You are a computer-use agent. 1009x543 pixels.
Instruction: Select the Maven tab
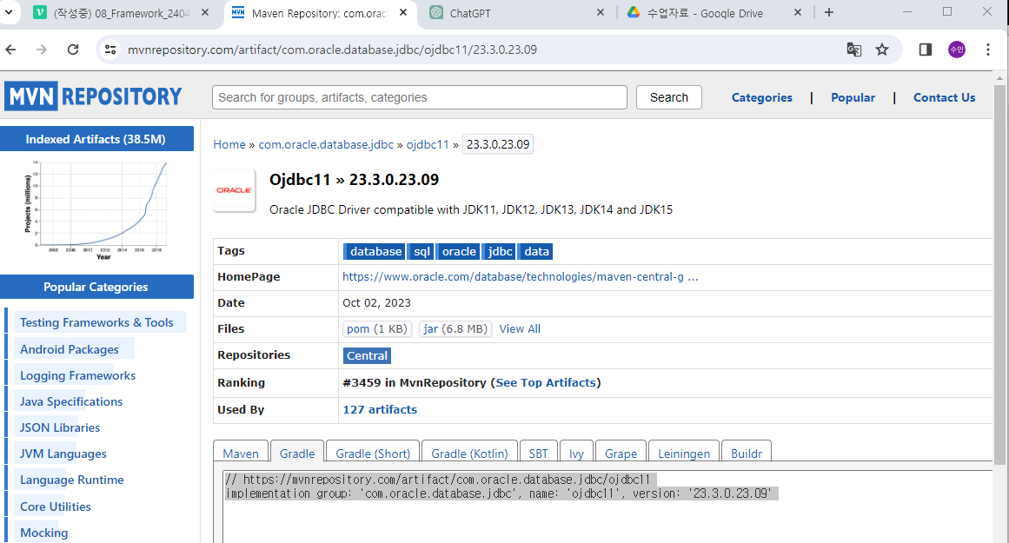click(x=241, y=453)
